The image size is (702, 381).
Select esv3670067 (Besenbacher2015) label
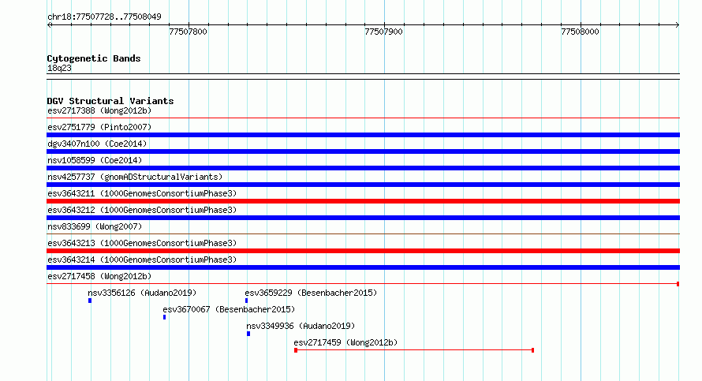click(x=229, y=309)
